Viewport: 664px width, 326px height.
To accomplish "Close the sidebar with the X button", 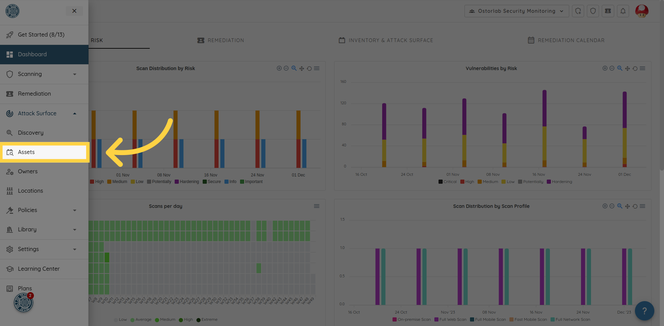I will click(74, 11).
